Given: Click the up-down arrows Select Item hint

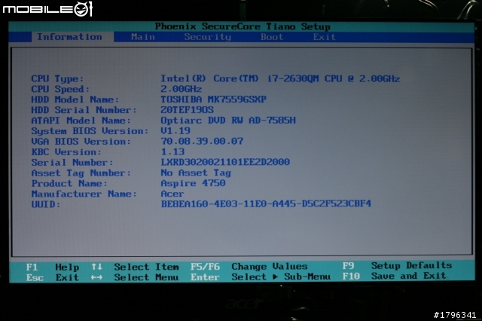Looking at the screenshot, I should click(x=135, y=267).
